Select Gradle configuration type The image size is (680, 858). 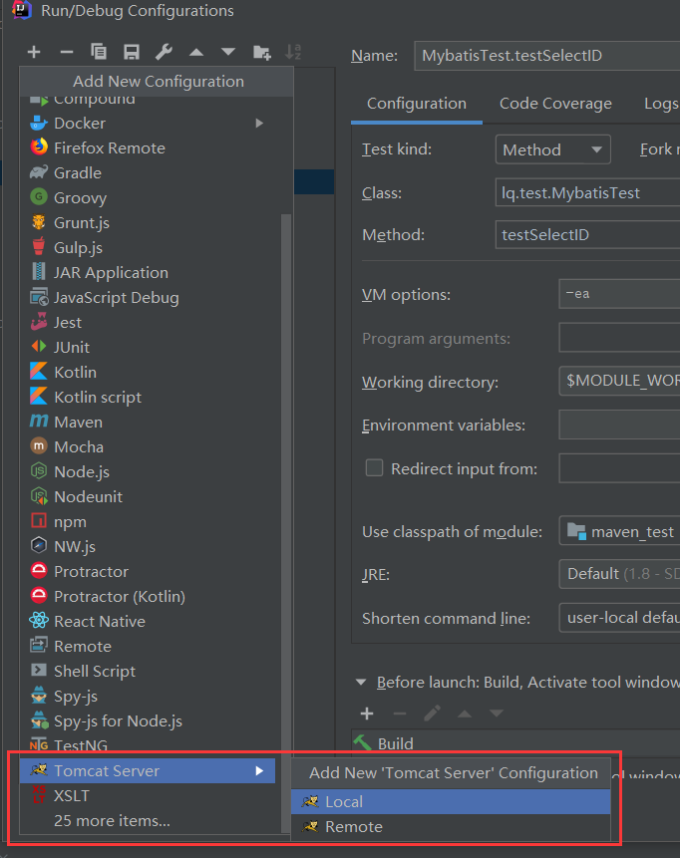(148, 173)
